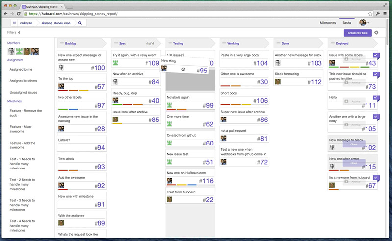Click the search magnifier icon
This screenshot has width=392, height=241.
click(x=80, y=23)
